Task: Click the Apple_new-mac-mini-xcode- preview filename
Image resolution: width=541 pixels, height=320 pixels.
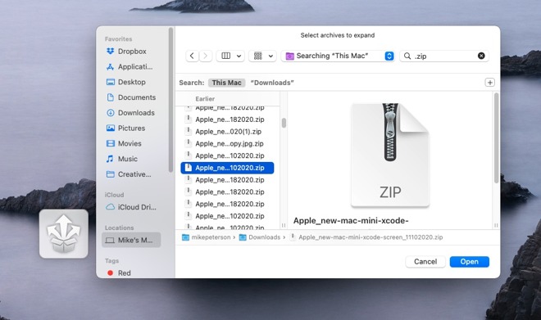Action: pos(351,221)
